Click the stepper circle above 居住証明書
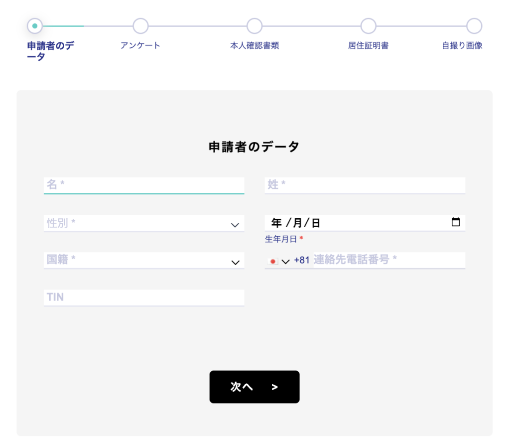510x445 pixels. tap(369, 25)
